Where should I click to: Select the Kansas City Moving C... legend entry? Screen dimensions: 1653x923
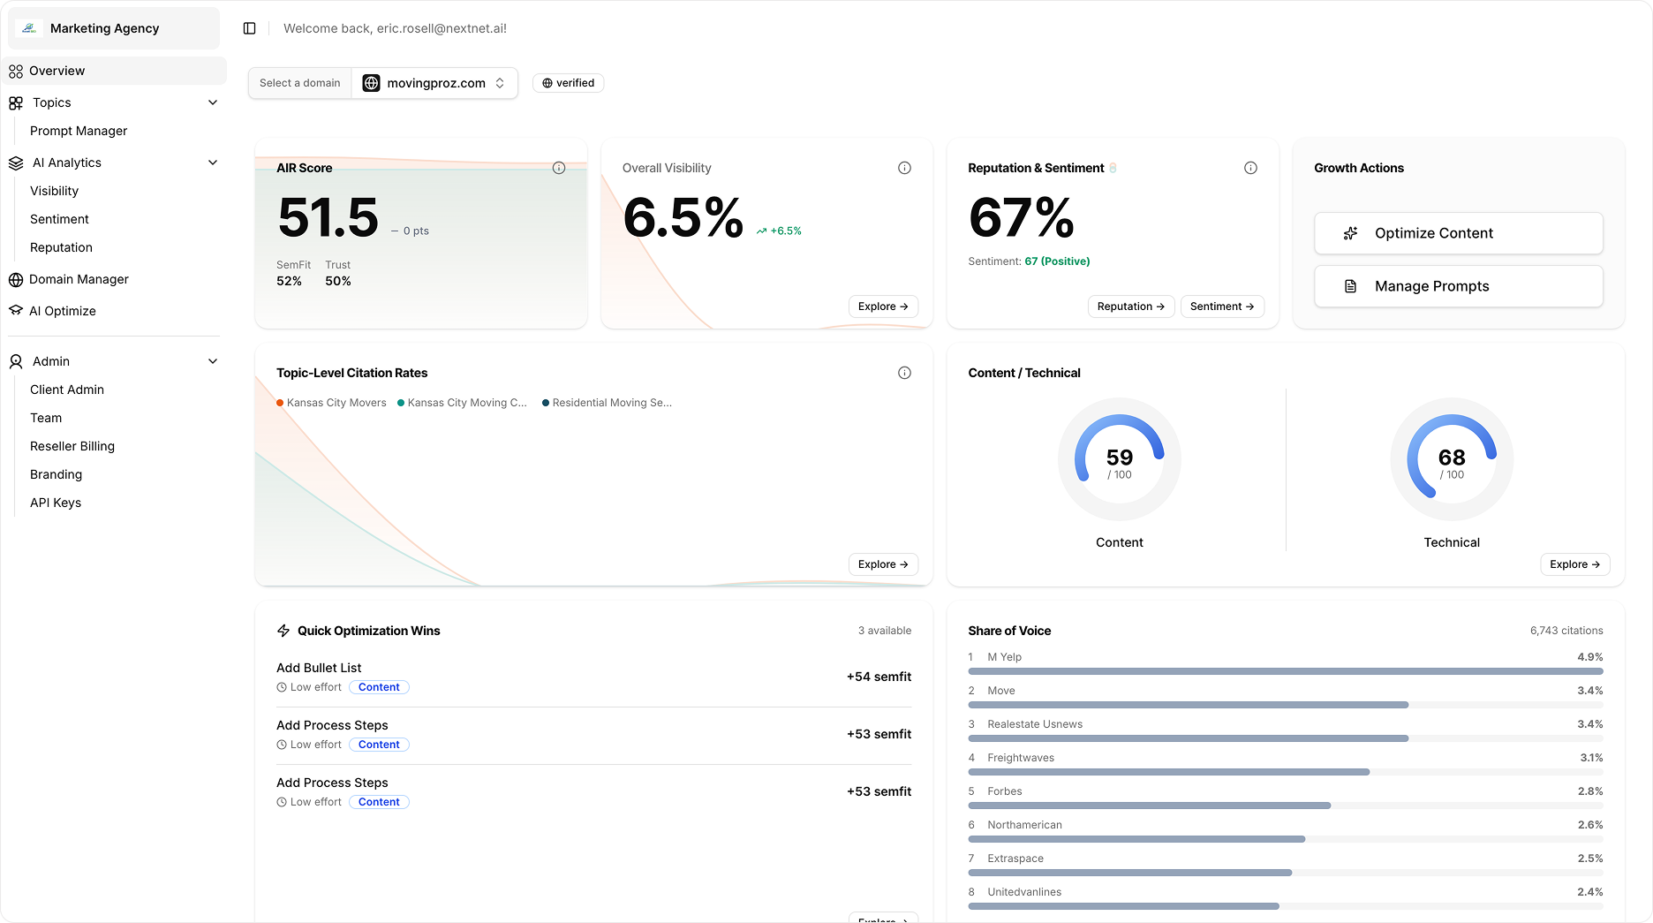click(x=462, y=403)
